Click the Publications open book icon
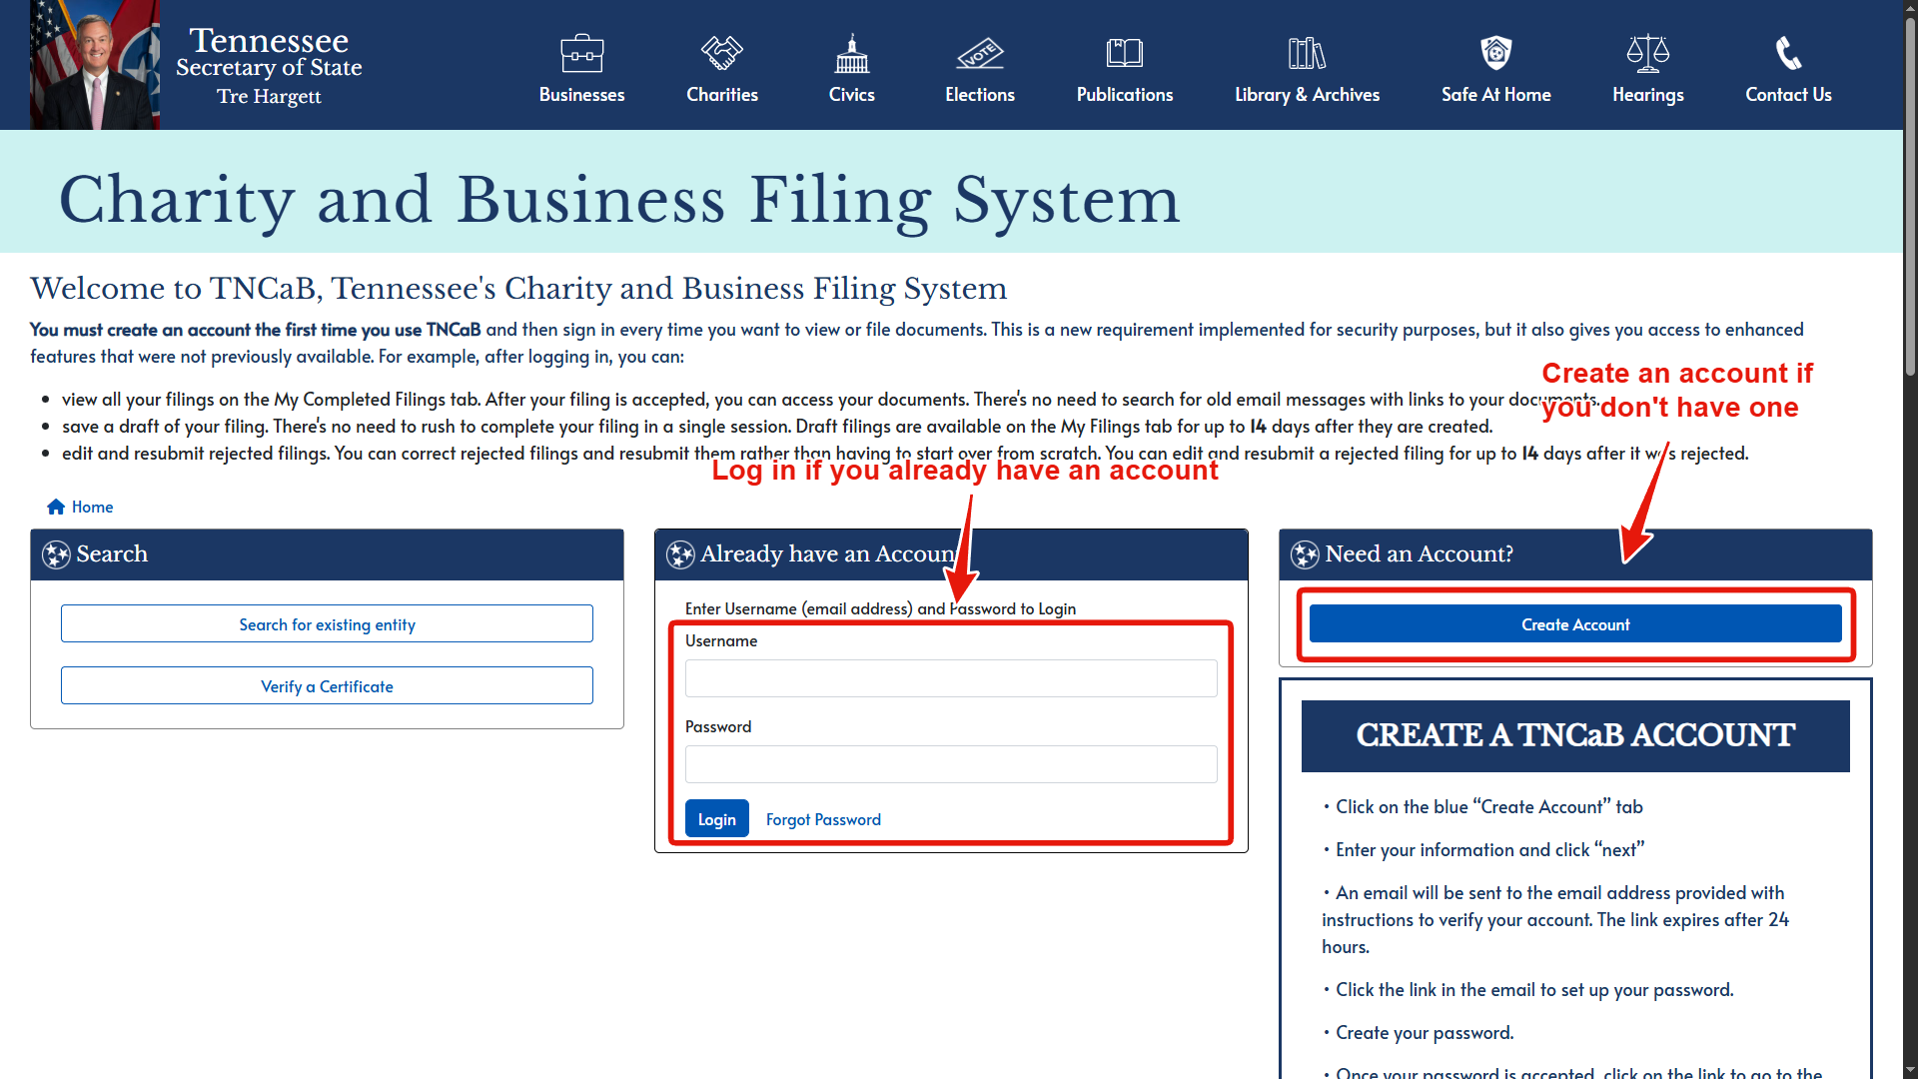This screenshot has height=1079, width=1918. (x=1125, y=53)
